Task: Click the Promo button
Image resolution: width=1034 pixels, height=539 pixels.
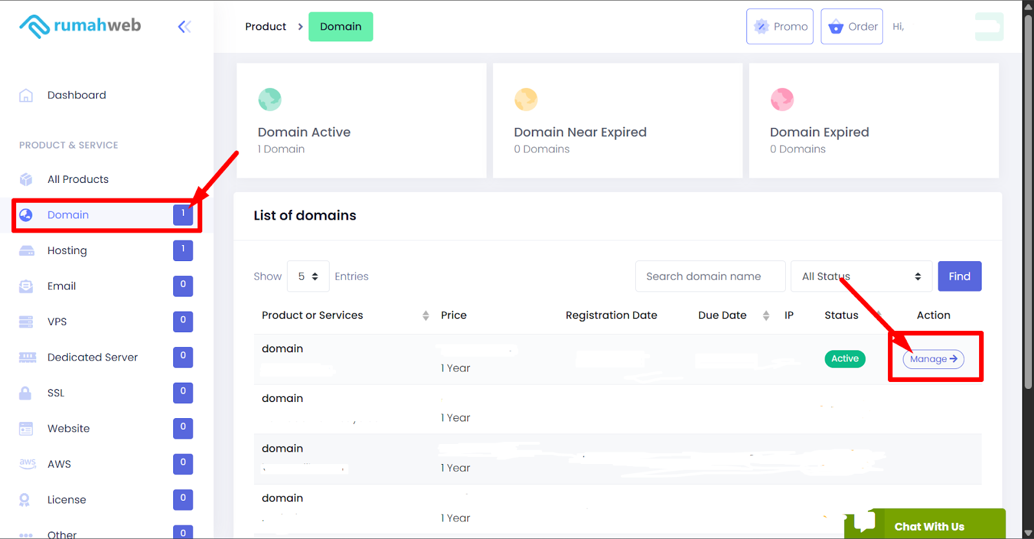Action: [780, 26]
